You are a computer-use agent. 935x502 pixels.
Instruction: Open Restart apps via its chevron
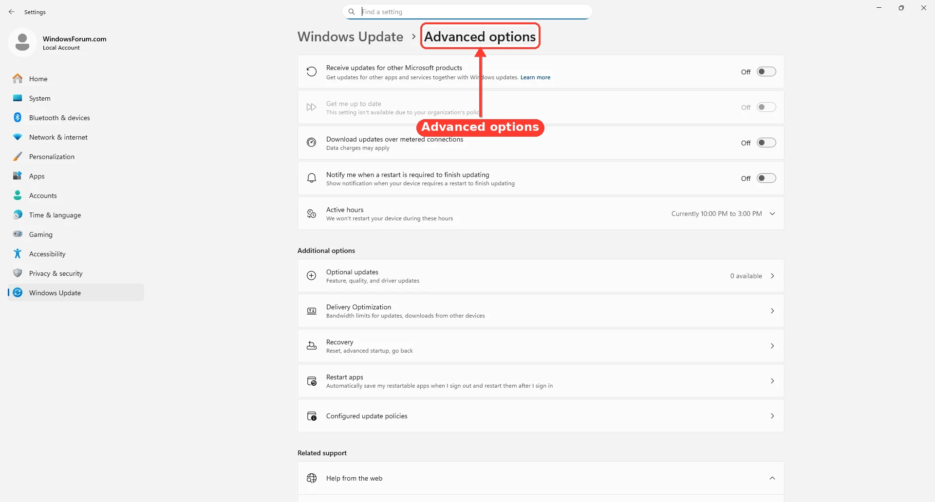[772, 381]
